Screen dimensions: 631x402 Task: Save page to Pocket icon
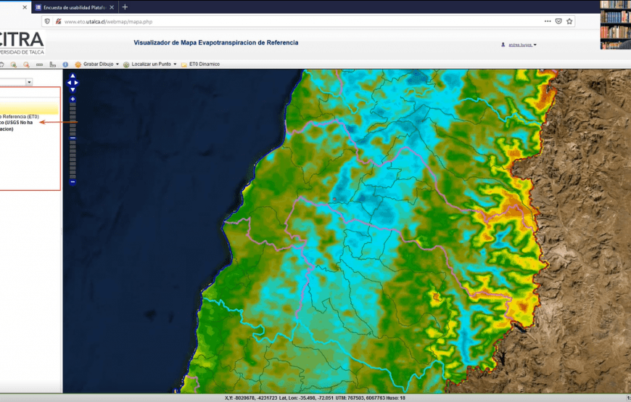coord(558,21)
